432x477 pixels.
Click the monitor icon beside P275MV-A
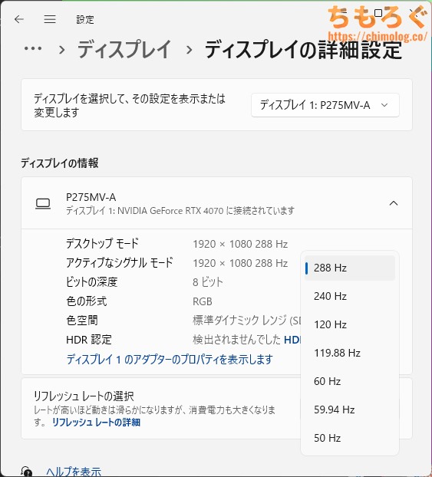tap(43, 203)
